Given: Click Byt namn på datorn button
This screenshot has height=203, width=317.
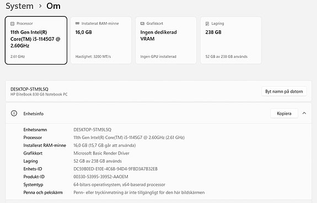Looking at the screenshot, I should point(284,92).
